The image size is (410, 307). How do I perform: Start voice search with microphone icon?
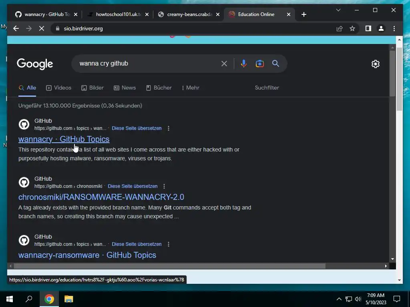coord(243,64)
